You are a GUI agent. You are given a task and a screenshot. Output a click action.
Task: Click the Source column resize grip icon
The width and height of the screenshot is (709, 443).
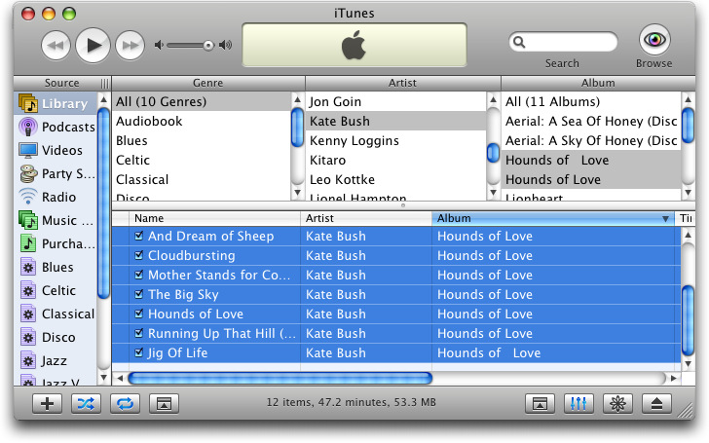pyautogui.click(x=105, y=83)
